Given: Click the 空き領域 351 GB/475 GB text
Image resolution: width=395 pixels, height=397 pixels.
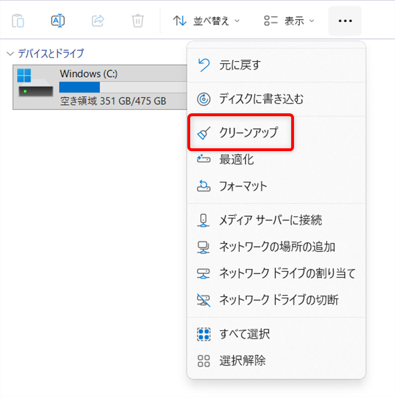Looking at the screenshot, I should pos(113,101).
